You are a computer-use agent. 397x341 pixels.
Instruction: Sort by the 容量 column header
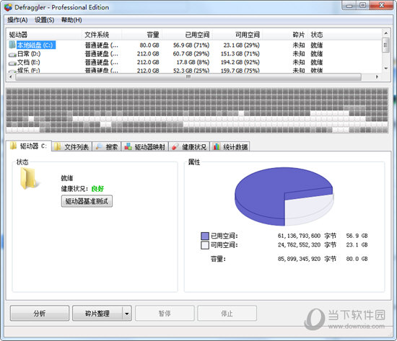[141, 35]
